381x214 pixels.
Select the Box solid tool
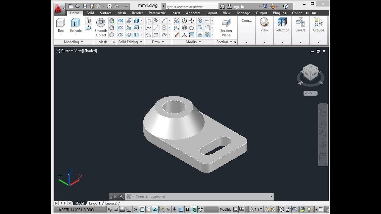[61, 26]
